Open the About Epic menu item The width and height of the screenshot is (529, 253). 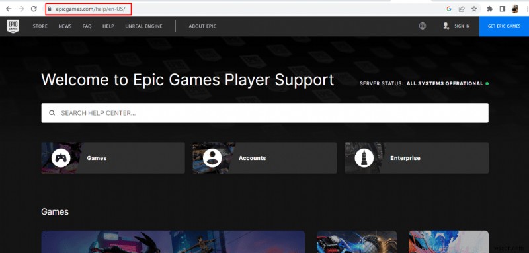[x=202, y=26]
